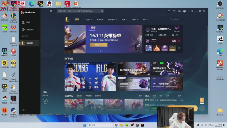Select the first banner pagination dot
Screen dimensions: 227x128
pos(99,51)
